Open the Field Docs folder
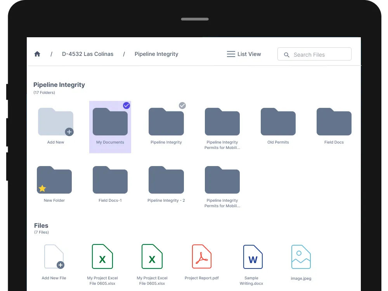This screenshot has width=388, height=291. tap(334, 121)
